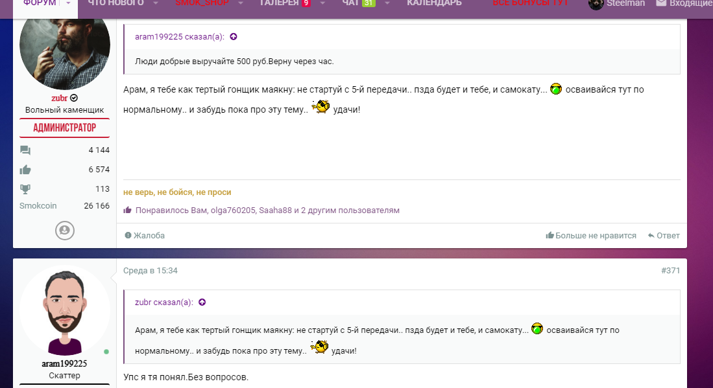Click the user title Скаттер
Screen dimensions: 713x388
tap(65, 375)
